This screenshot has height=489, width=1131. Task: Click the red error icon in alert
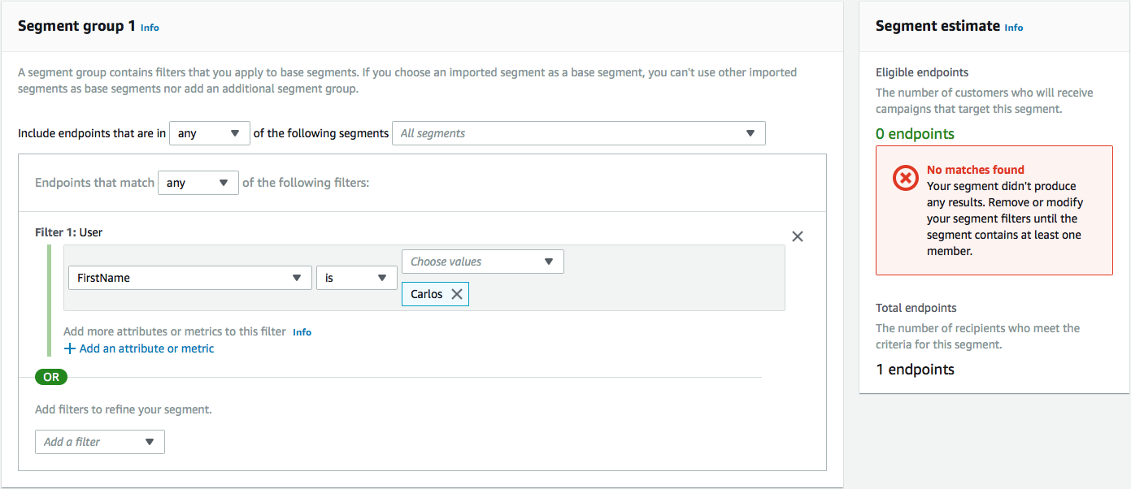click(905, 178)
